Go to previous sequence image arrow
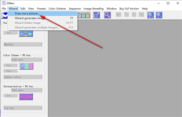 point(126,15)
